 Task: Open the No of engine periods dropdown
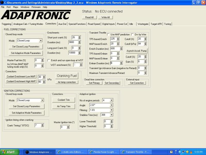112,100
